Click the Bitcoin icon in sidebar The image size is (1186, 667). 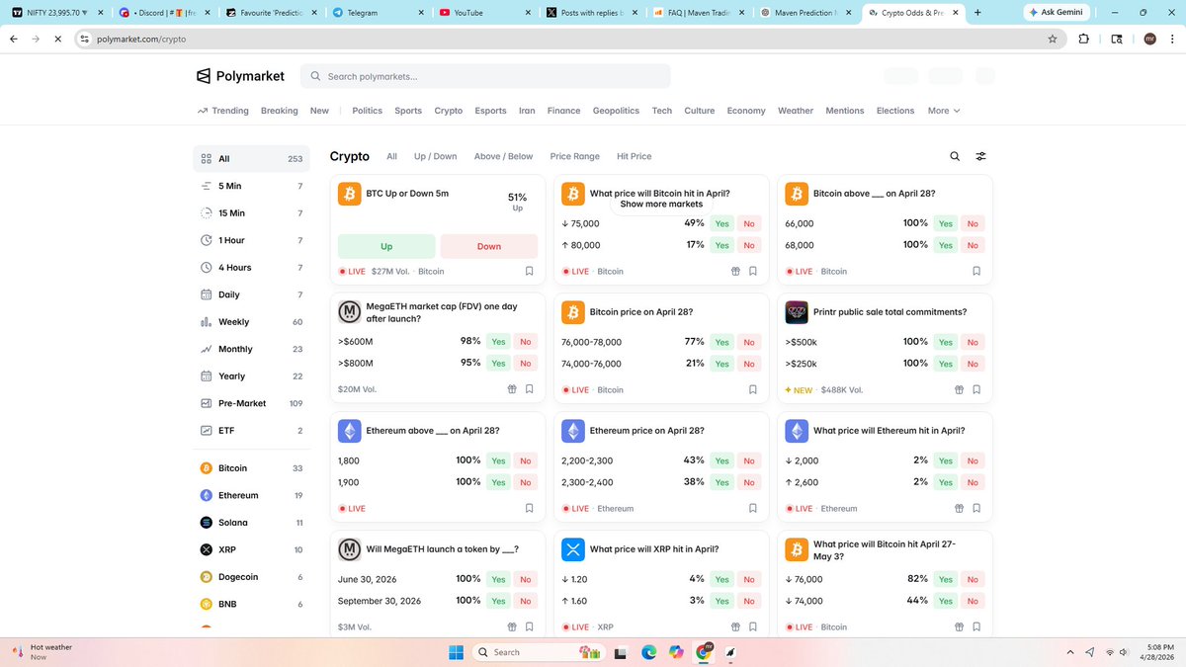(207, 468)
